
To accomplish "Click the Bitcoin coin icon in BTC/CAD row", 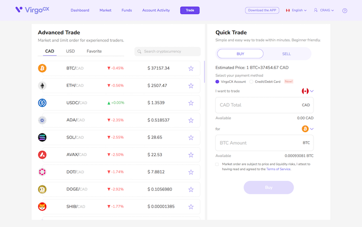I will tap(42, 68).
